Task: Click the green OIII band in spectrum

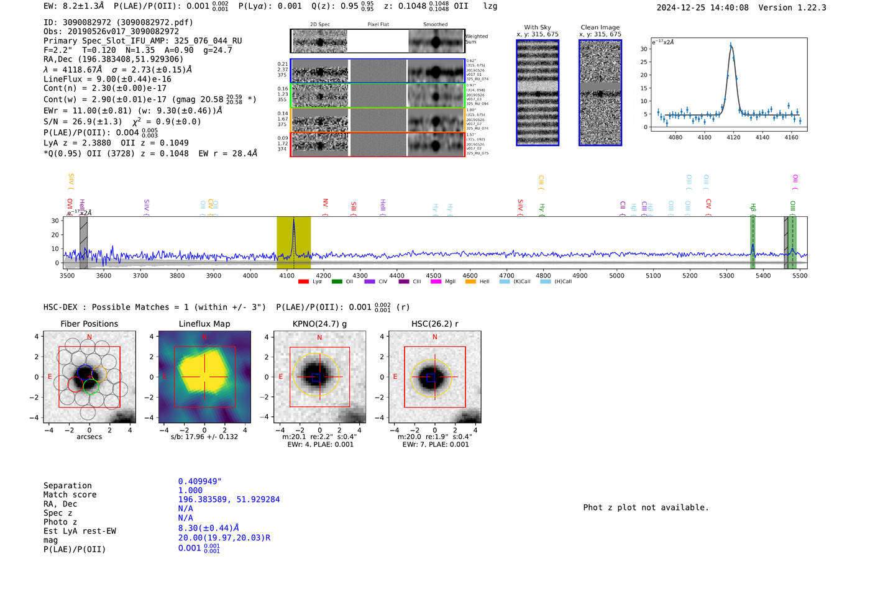Action: tap(792, 243)
